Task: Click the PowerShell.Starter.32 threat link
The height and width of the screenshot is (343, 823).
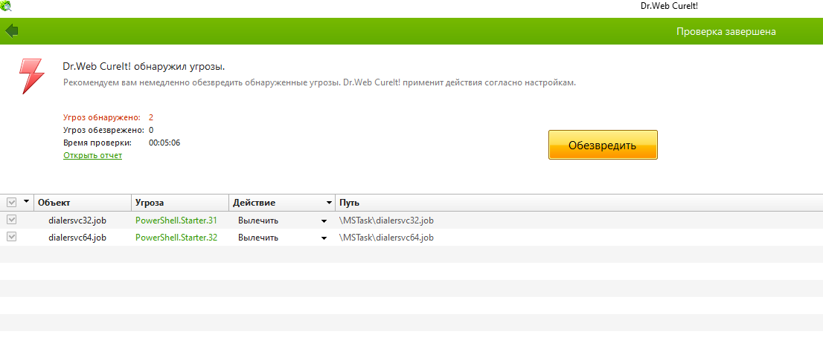Action: point(176,238)
